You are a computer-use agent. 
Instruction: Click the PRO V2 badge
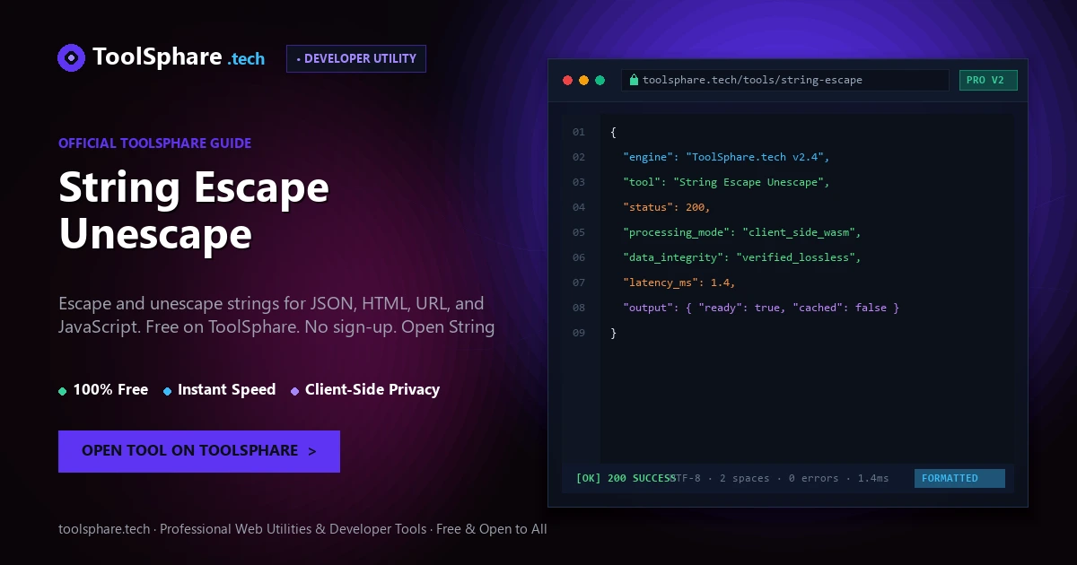[x=988, y=80]
